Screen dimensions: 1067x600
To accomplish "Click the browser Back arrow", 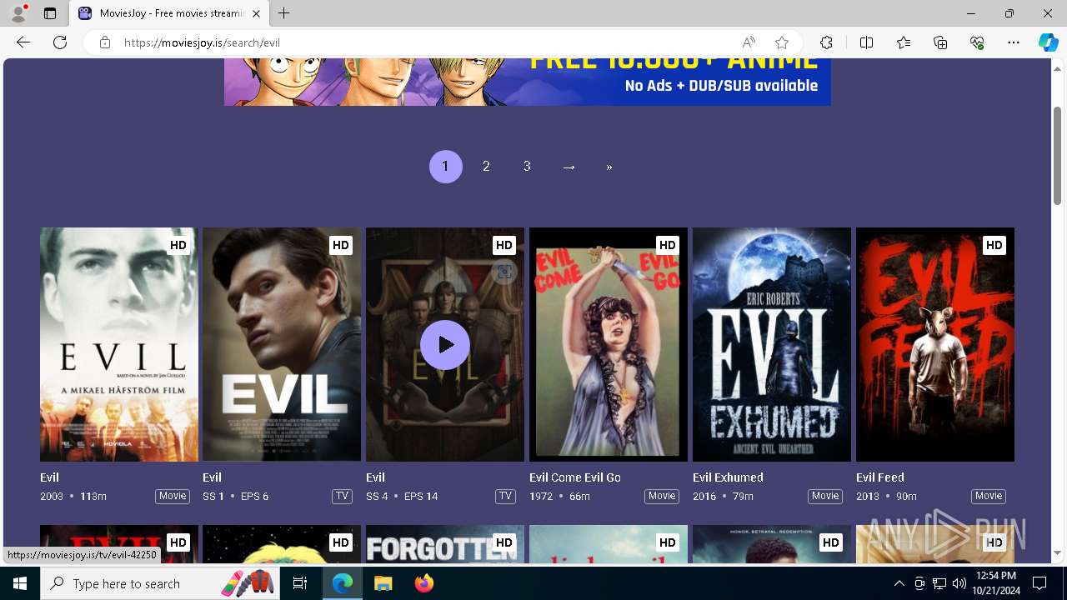I will 23,42.
